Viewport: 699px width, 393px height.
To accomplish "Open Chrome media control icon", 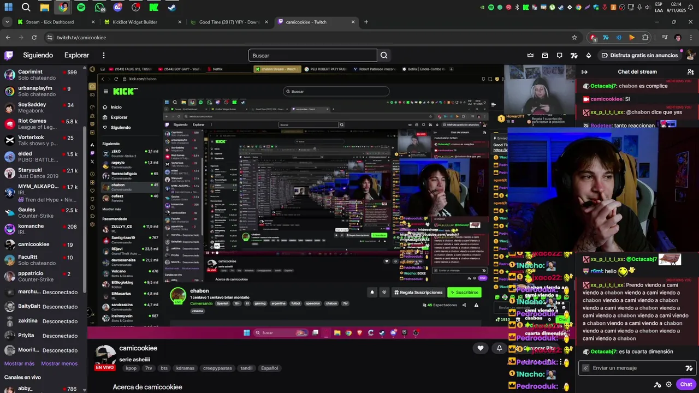I will point(665,37).
